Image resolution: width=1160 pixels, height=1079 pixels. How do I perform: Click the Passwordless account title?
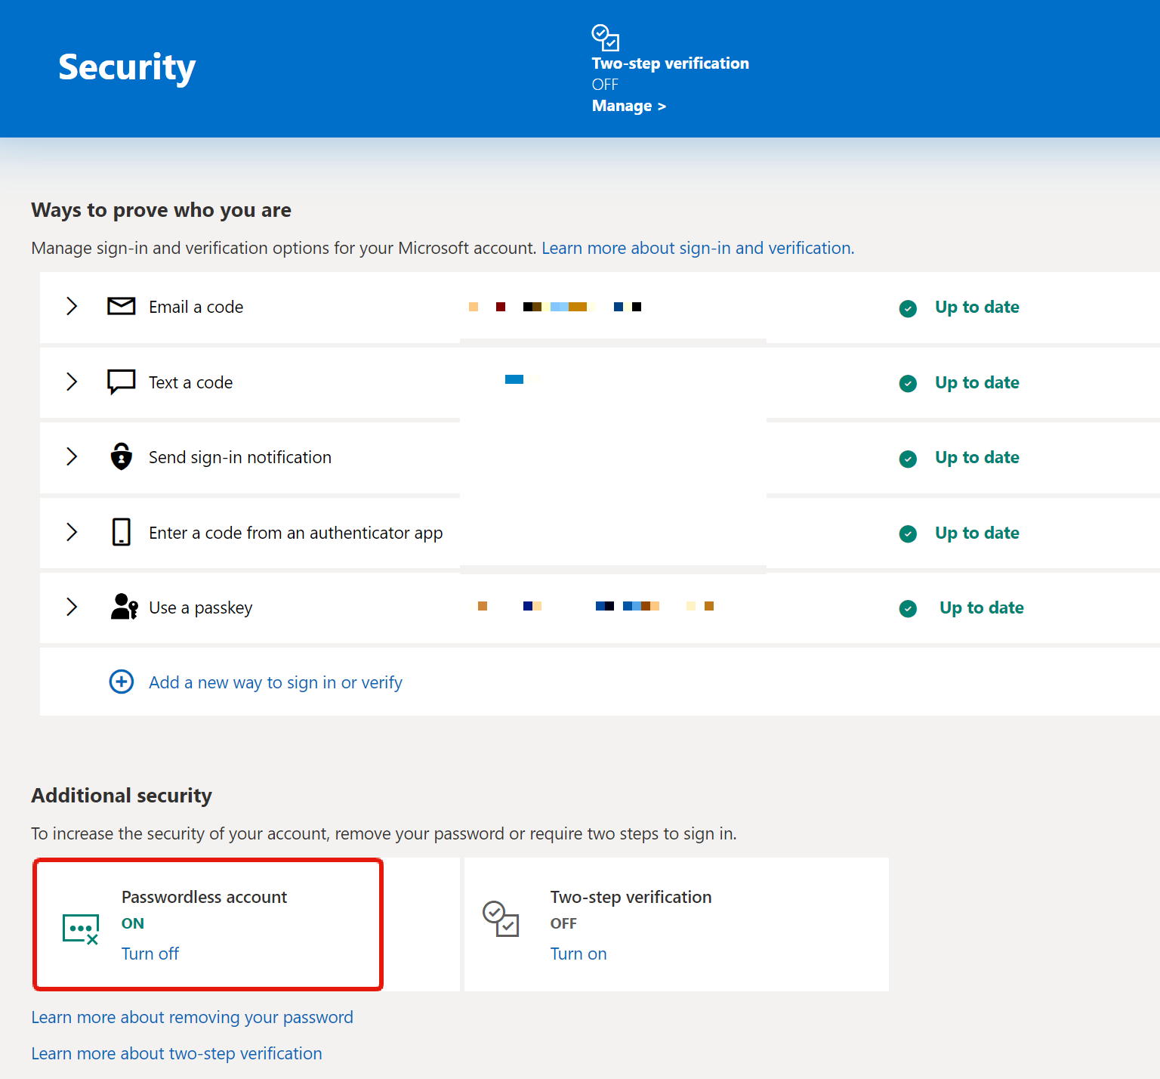(205, 897)
